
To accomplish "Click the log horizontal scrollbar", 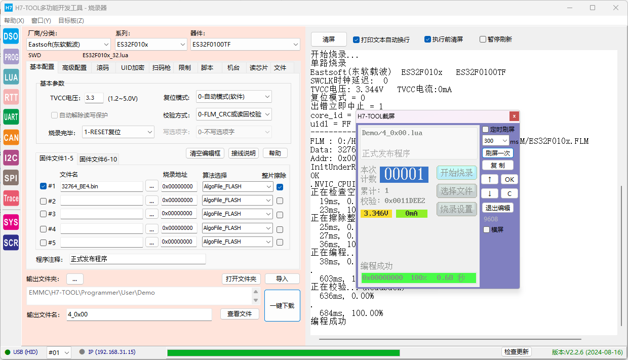I will [x=450, y=339].
